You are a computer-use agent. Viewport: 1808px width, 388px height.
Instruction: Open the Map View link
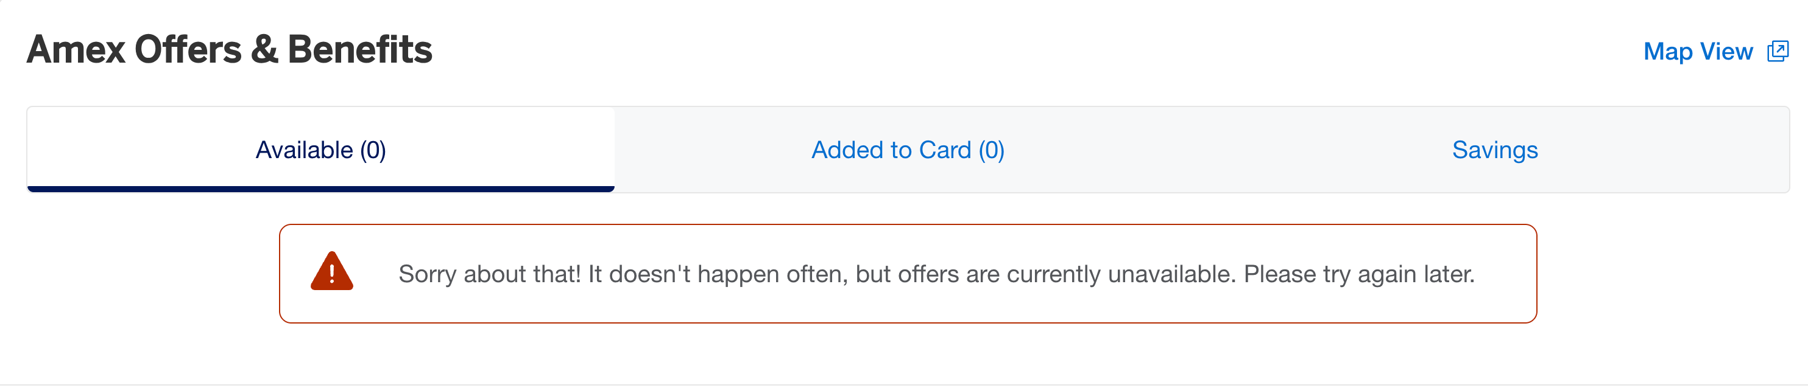[x=1697, y=51]
